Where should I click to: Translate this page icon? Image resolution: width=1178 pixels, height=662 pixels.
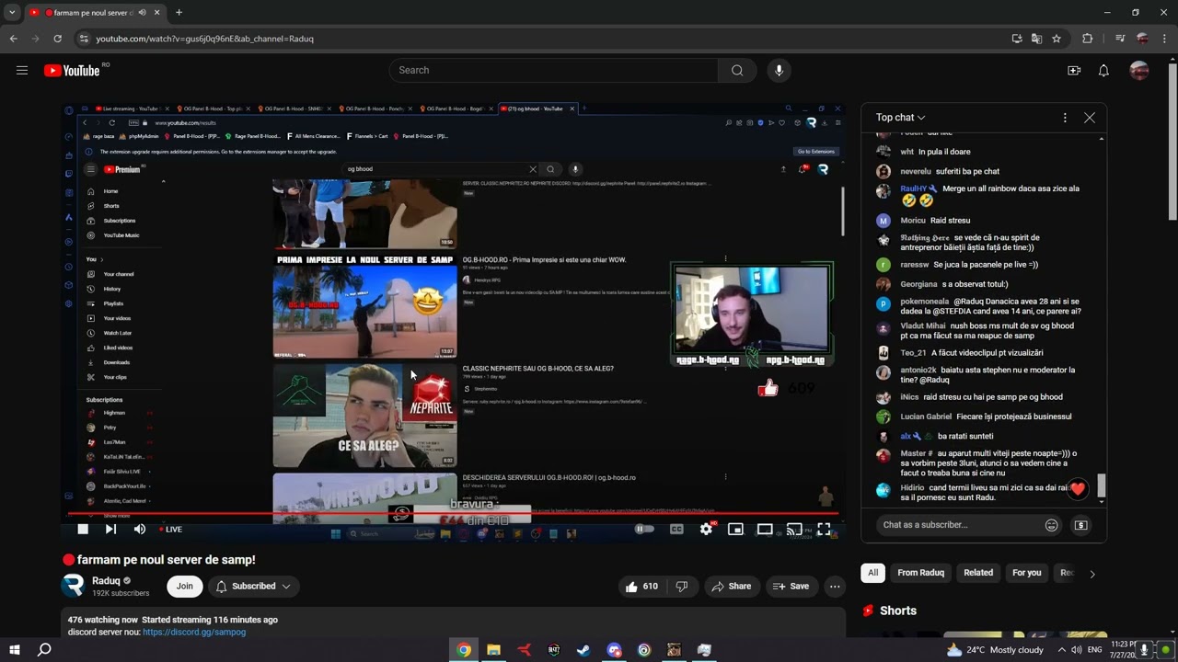click(x=1037, y=39)
